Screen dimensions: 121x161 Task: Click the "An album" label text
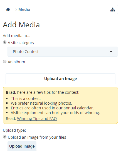(16, 62)
